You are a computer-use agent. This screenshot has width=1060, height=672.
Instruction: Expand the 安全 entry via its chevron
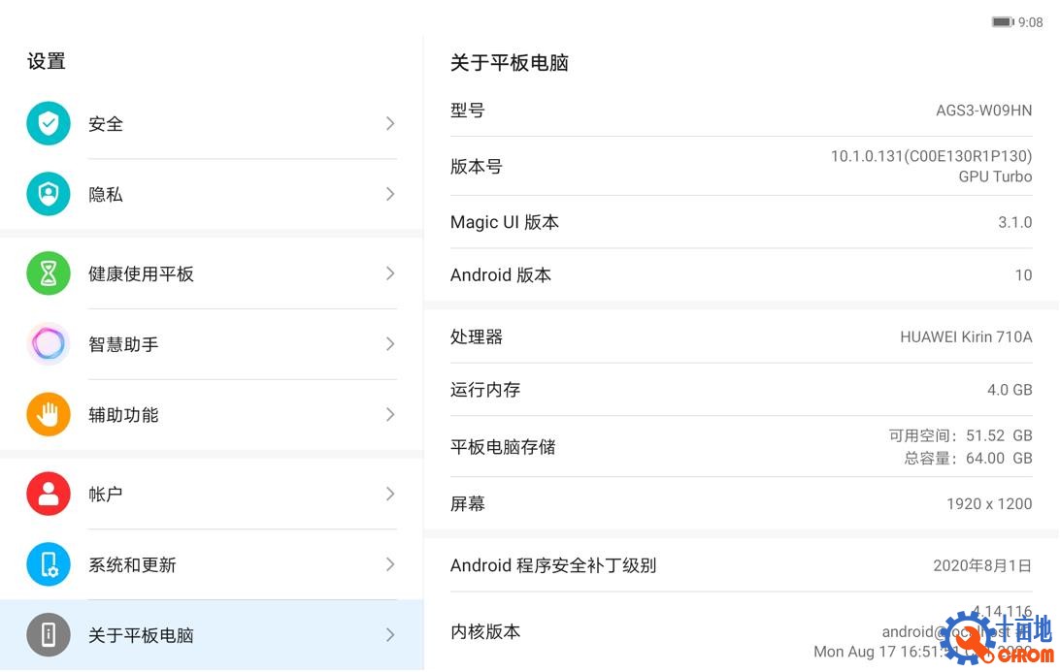click(x=389, y=123)
